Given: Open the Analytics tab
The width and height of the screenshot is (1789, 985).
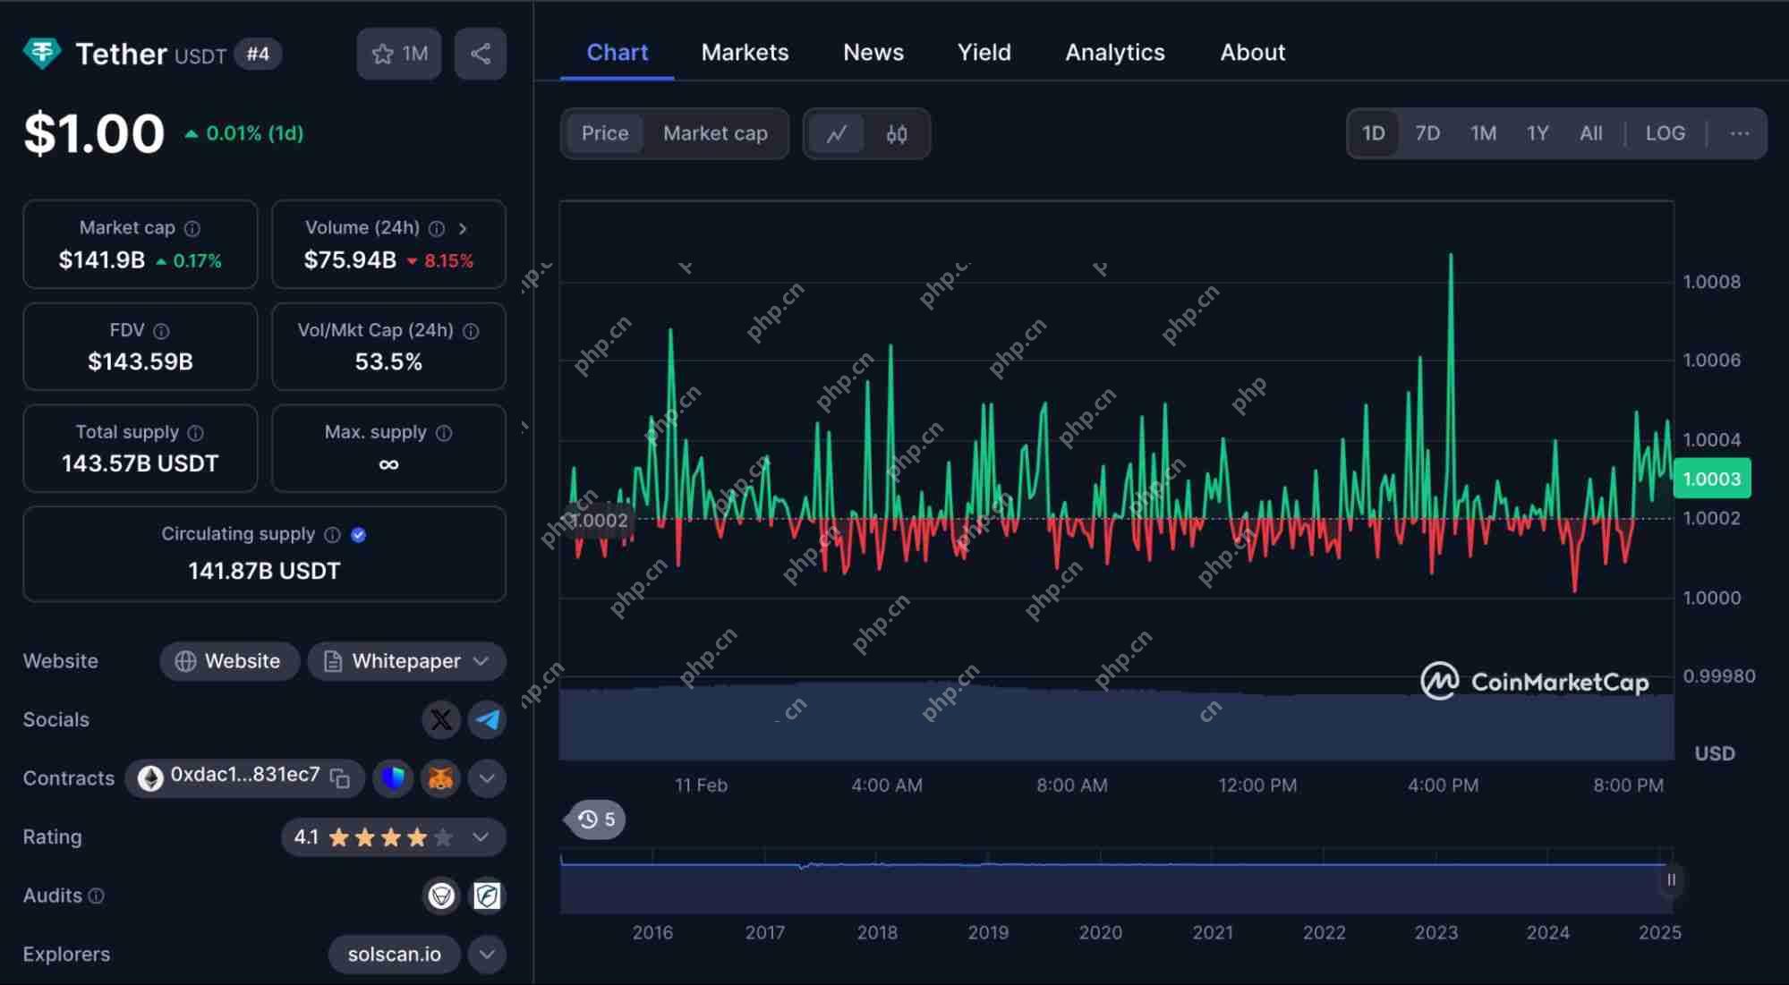Looking at the screenshot, I should pos(1114,52).
